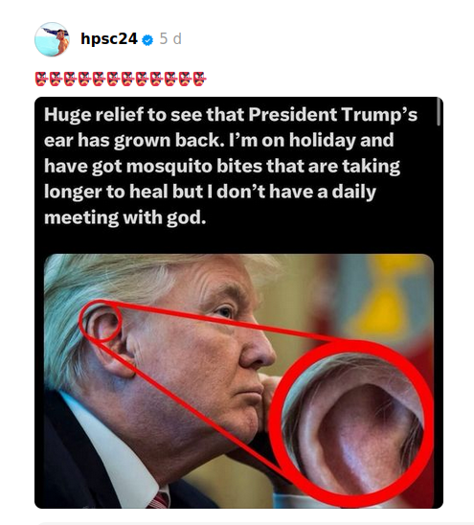Open the embedded photo of the man

pyautogui.click(x=238, y=381)
